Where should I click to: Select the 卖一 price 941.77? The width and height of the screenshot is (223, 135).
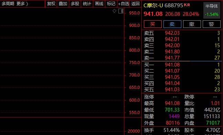pyautogui.click(x=172, y=58)
